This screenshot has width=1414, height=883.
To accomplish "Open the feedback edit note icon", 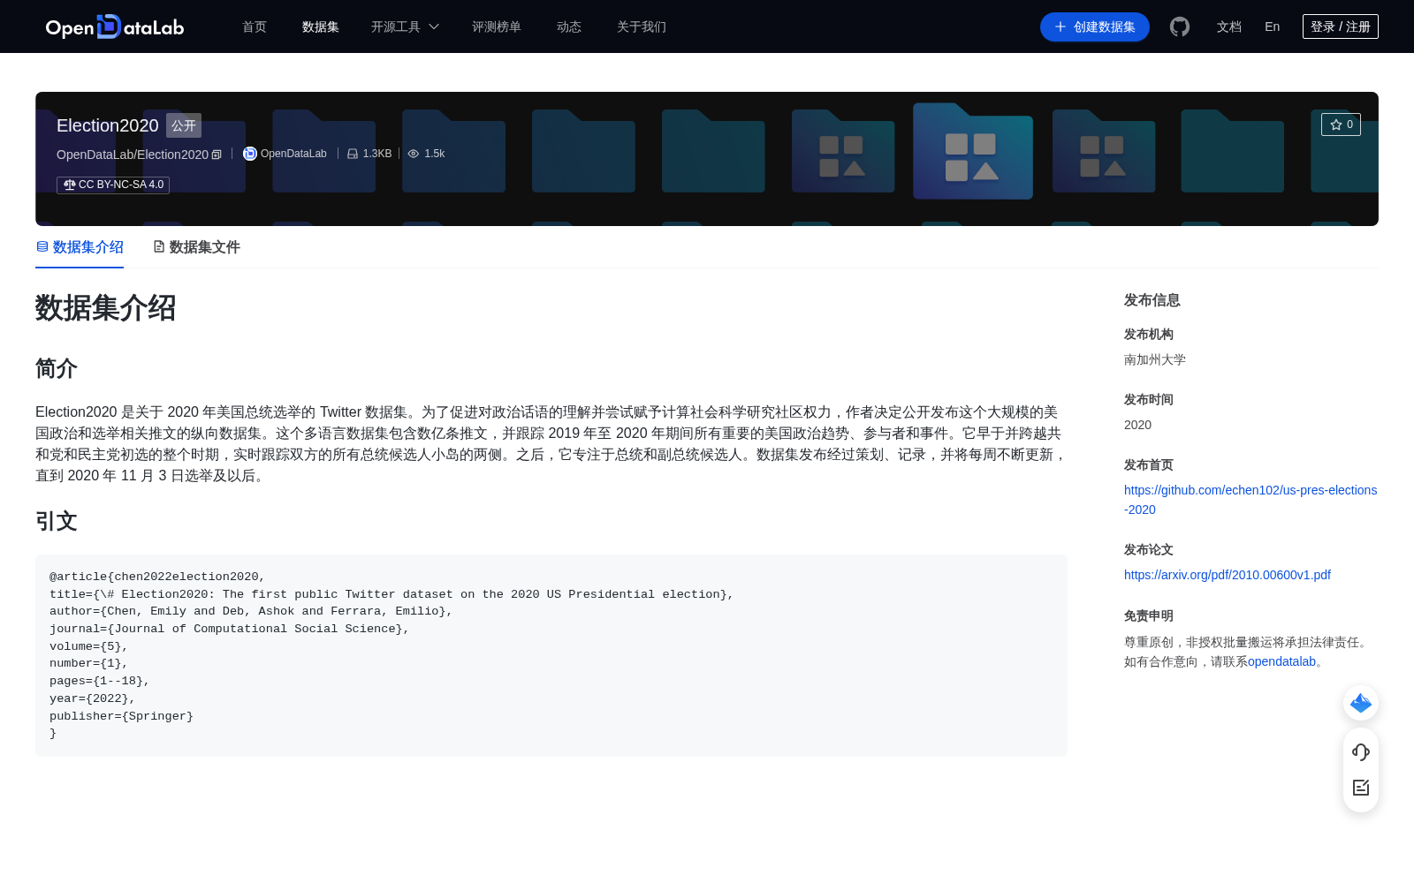I will (x=1361, y=788).
